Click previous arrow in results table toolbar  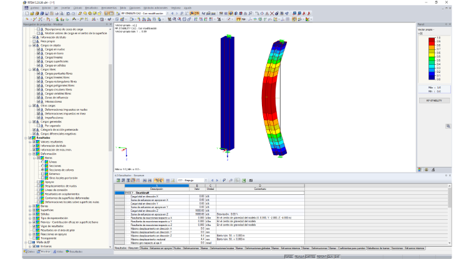coord(212,180)
